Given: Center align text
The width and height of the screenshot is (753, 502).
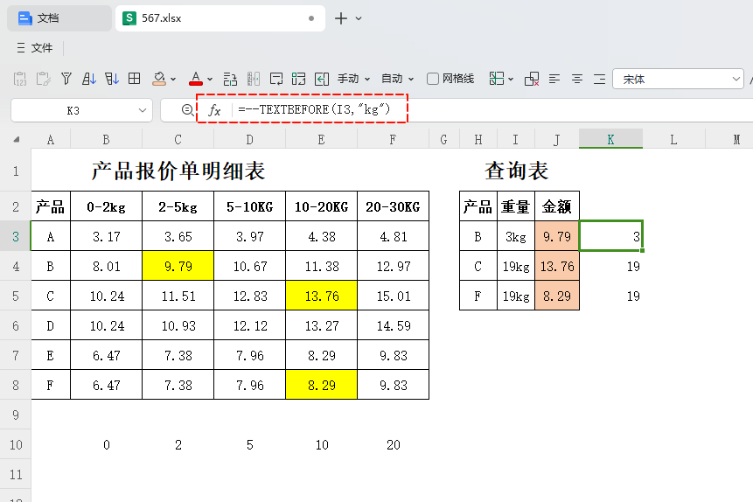Looking at the screenshot, I should click(x=576, y=79).
